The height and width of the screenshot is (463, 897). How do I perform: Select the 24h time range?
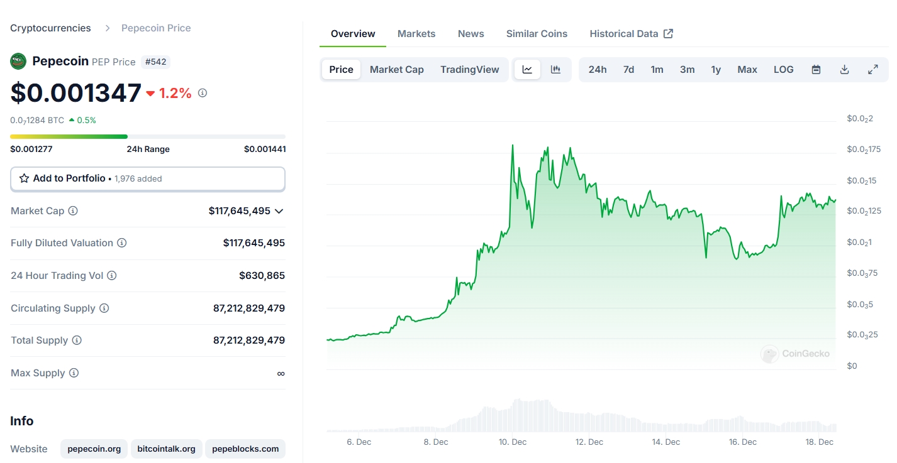point(597,70)
